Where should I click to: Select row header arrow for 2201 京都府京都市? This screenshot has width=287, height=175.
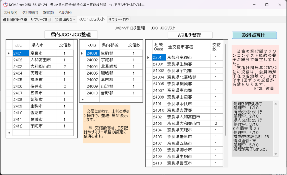(x=149, y=57)
